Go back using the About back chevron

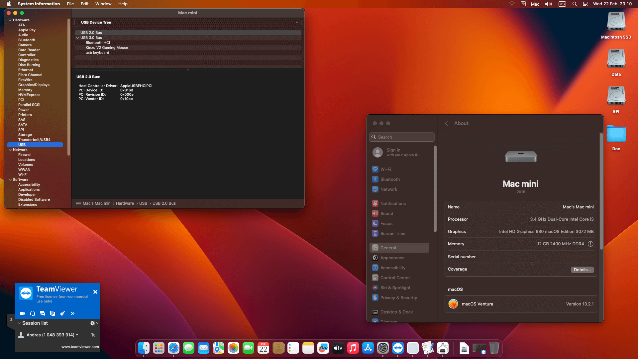click(447, 123)
